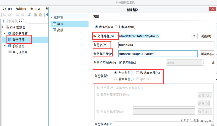Select the 归档备份(R) radio button

[x=116, y=27]
